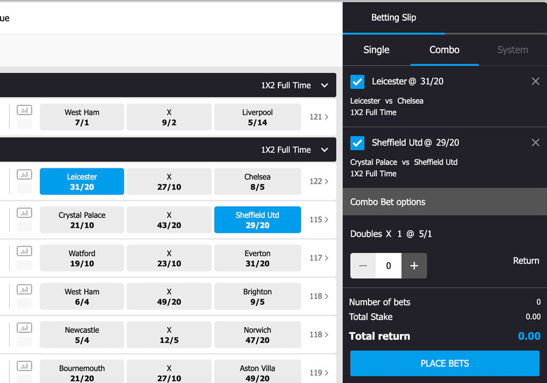Deselect Sheffield Utd 29/20 odds button

(258, 220)
